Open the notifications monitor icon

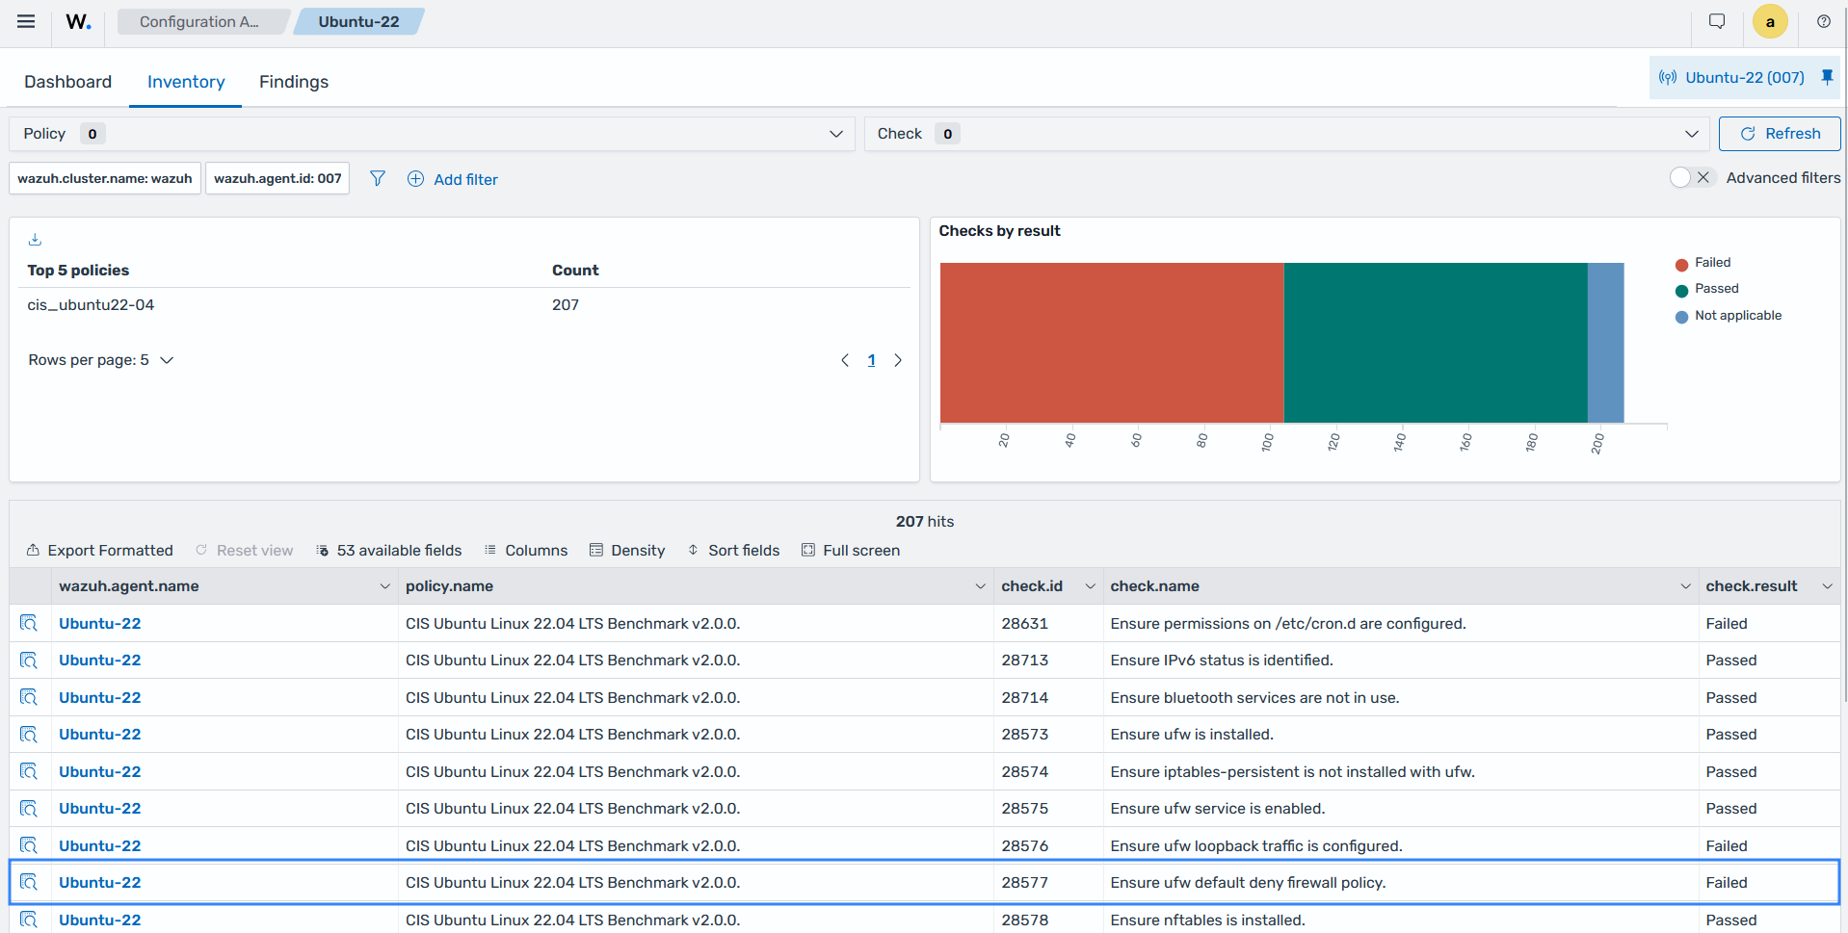coord(1717,21)
